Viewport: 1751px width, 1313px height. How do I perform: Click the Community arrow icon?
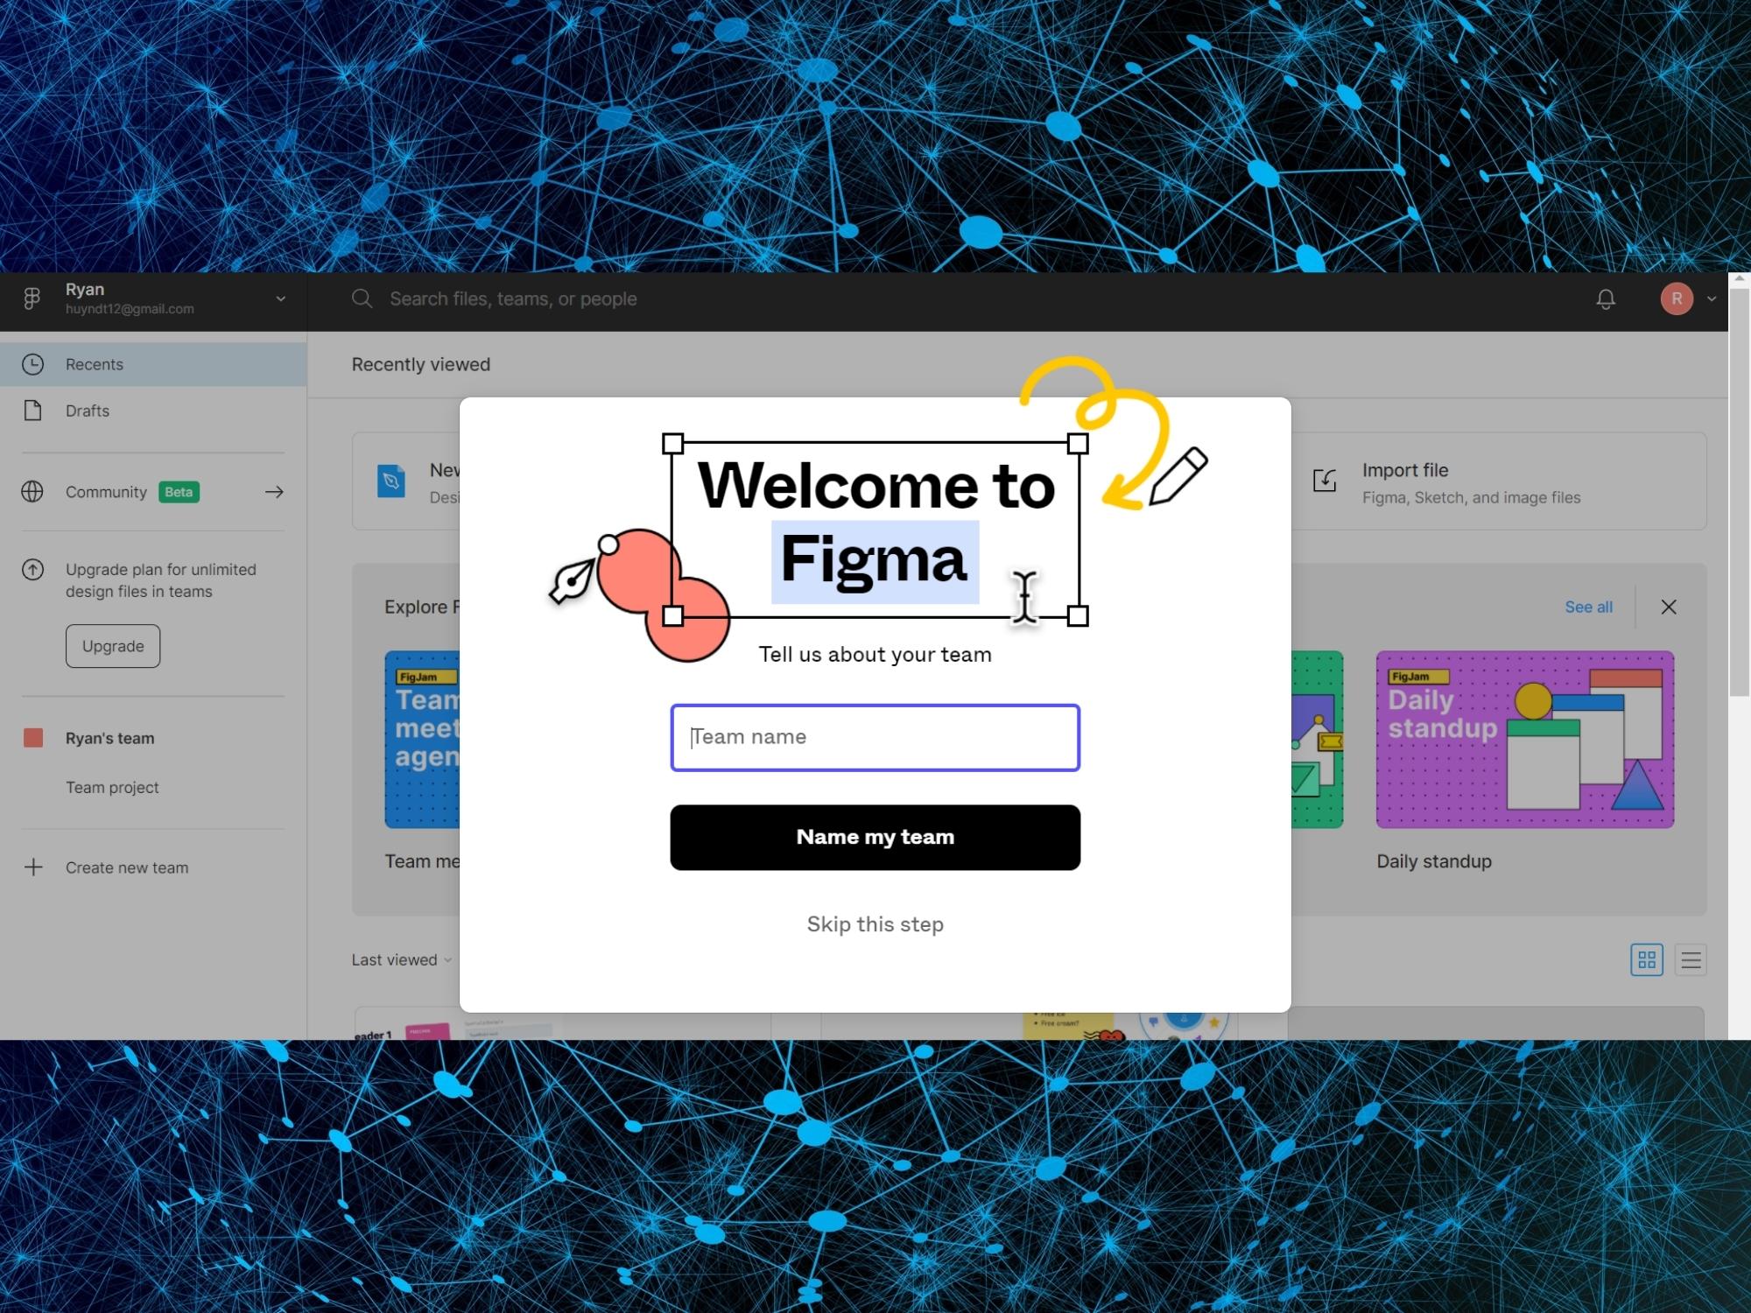click(274, 492)
